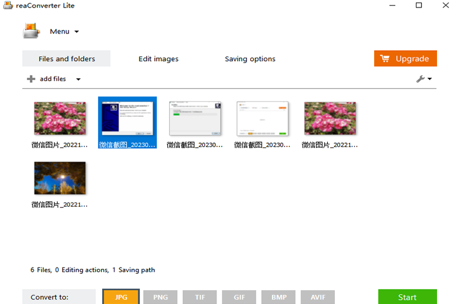Click the filename under the night sky image

pos(59,205)
